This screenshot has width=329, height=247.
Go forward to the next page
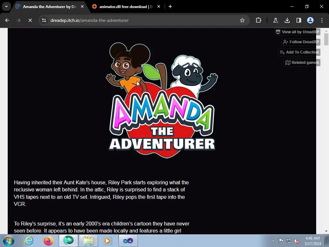coord(18,20)
